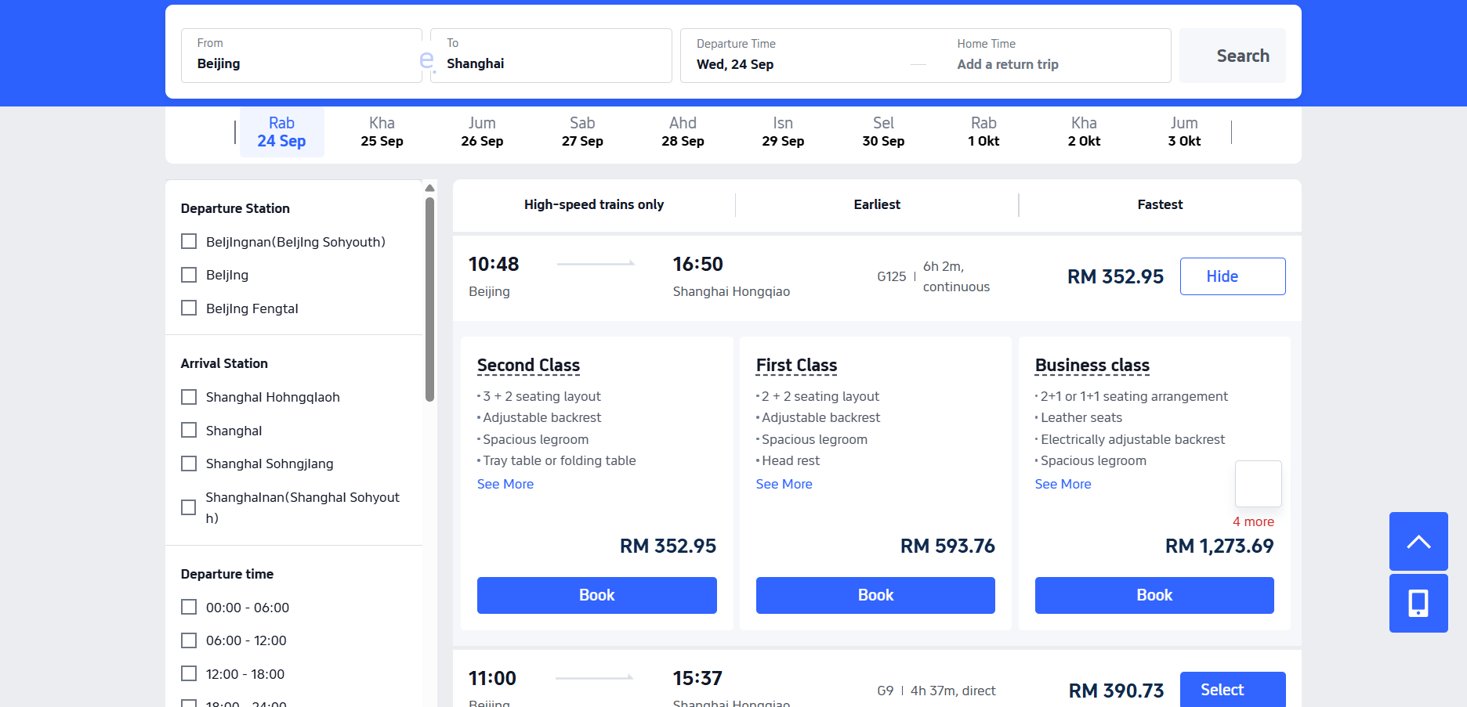
Task: Filter by High-speed trains only
Action: [593, 204]
